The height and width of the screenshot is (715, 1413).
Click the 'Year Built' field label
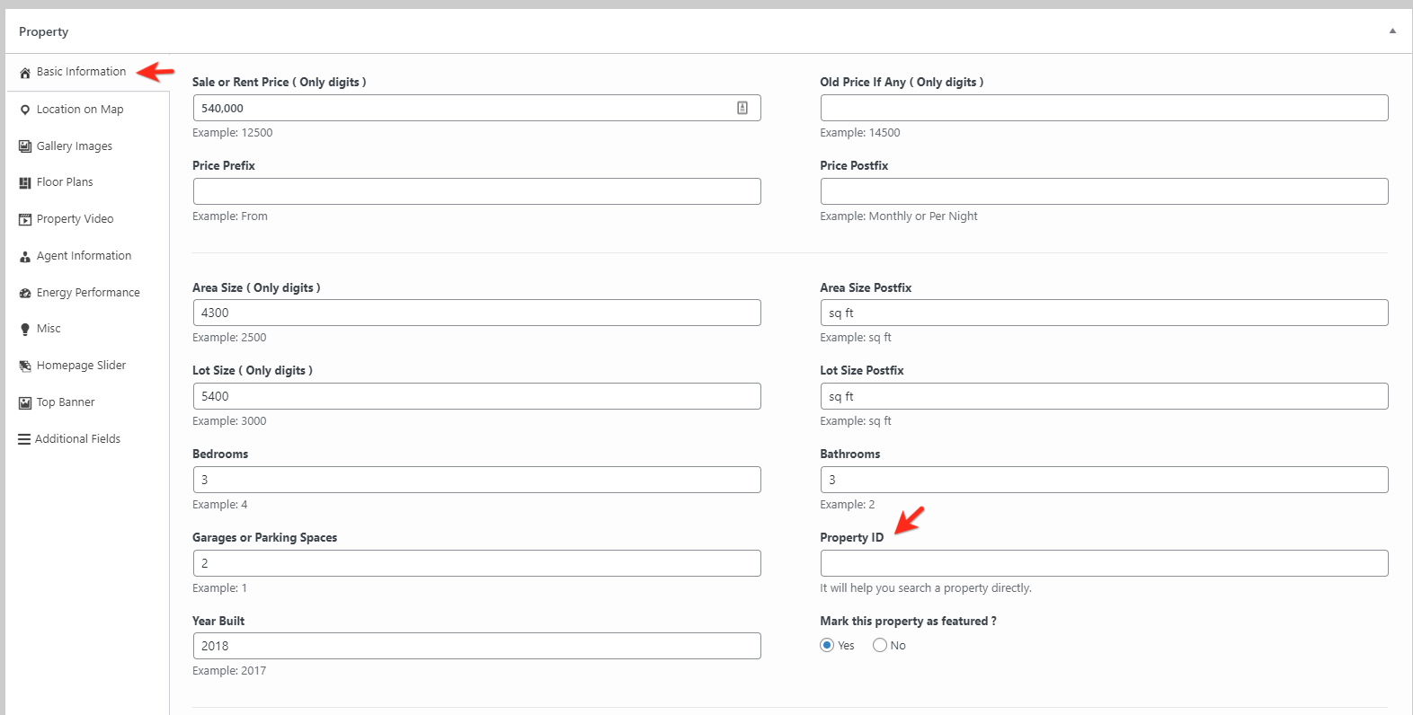[218, 621]
